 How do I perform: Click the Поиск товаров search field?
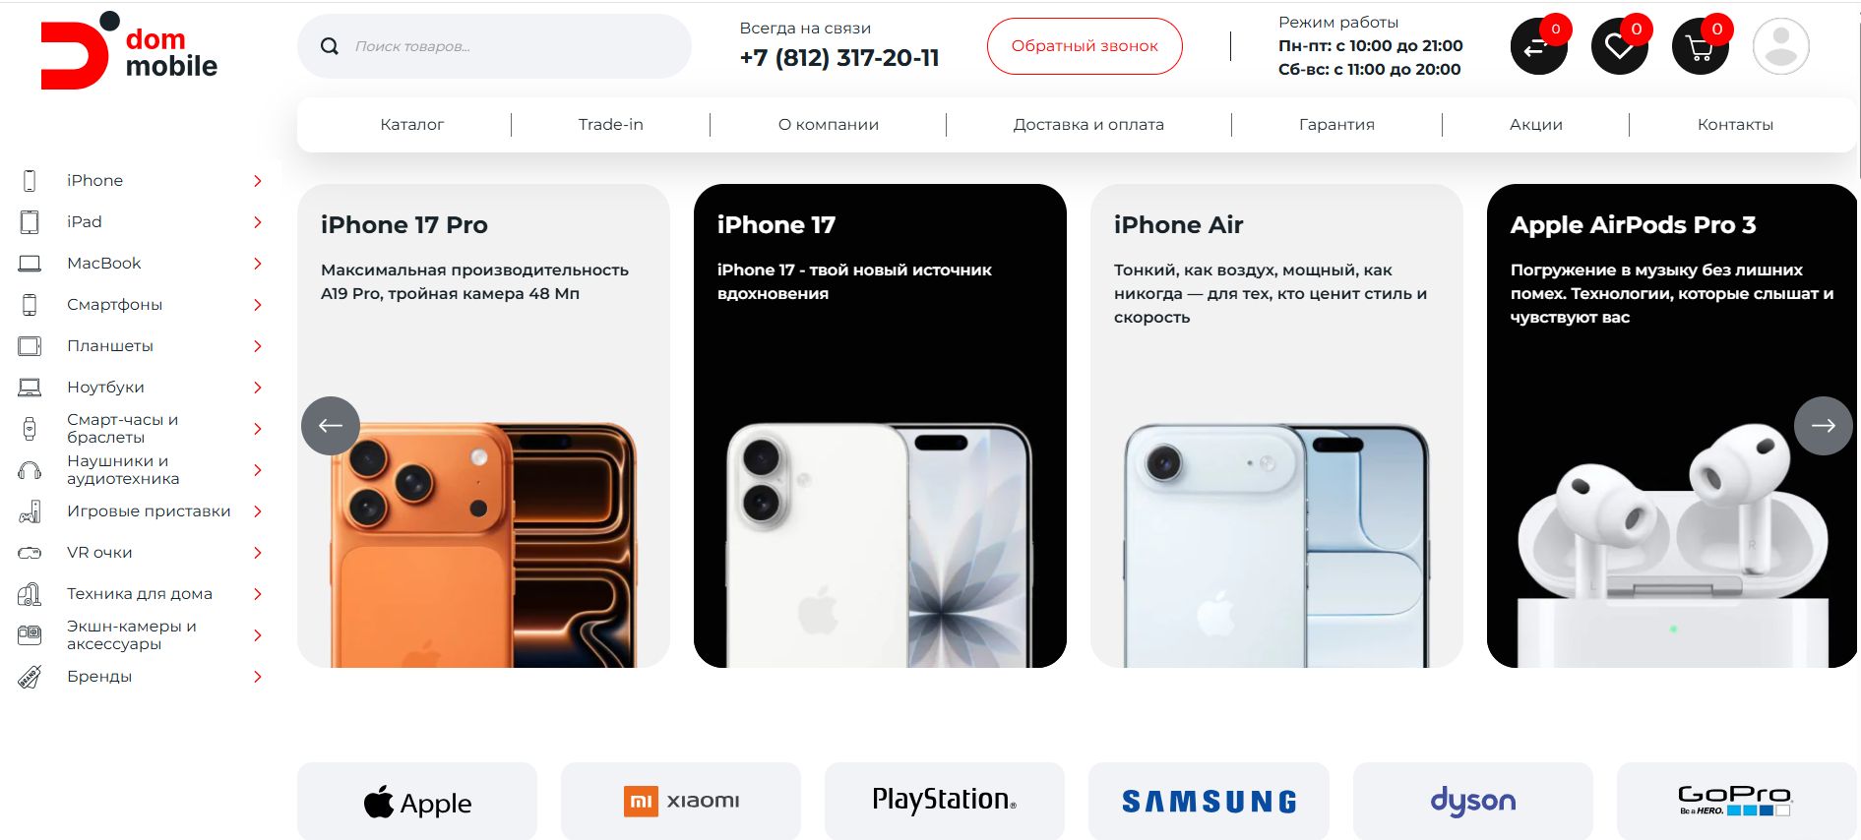(x=494, y=46)
